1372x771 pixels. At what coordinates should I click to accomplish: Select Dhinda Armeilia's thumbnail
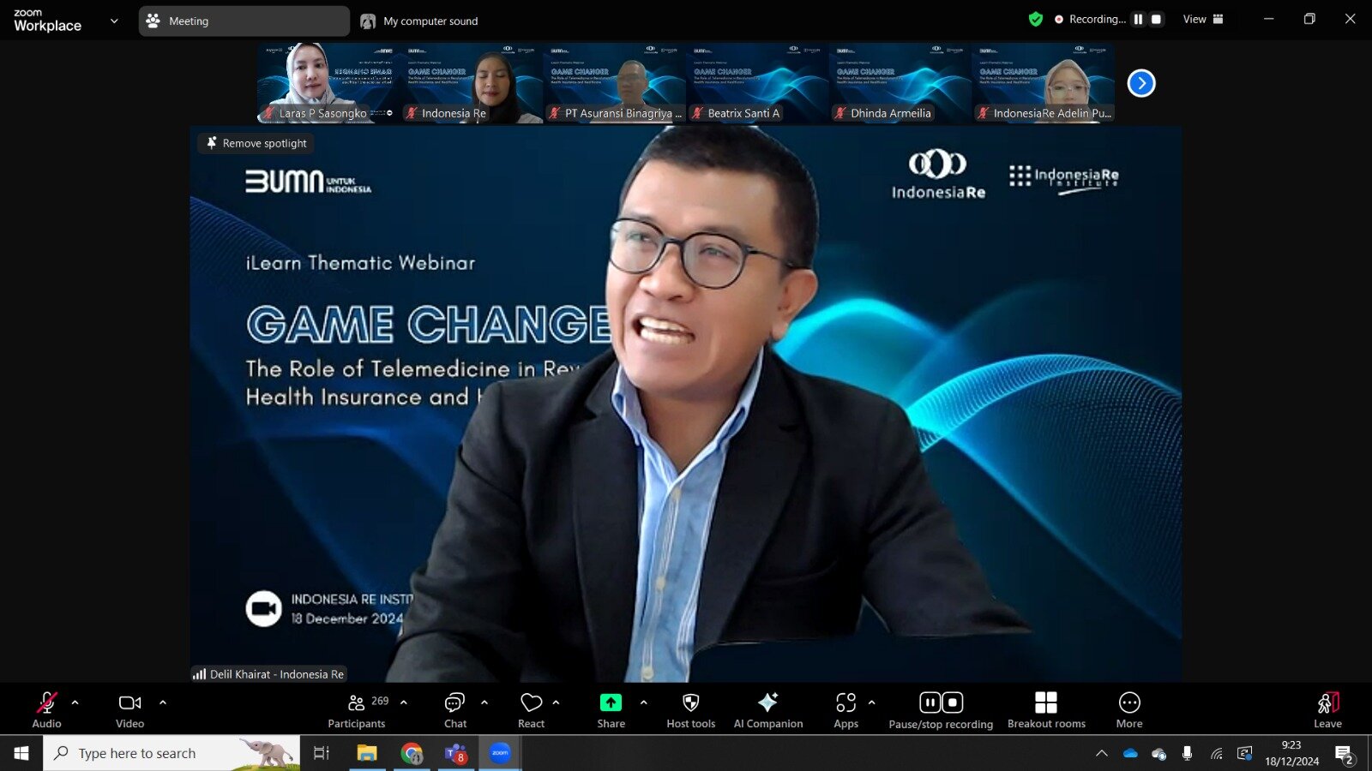coord(900,83)
